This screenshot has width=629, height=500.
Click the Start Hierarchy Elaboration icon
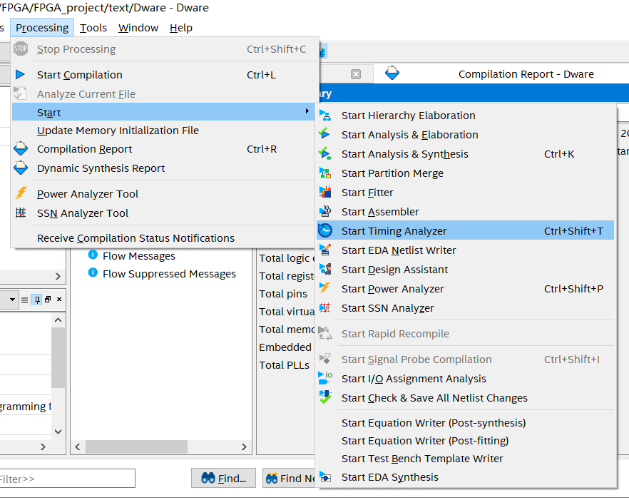(325, 116)
